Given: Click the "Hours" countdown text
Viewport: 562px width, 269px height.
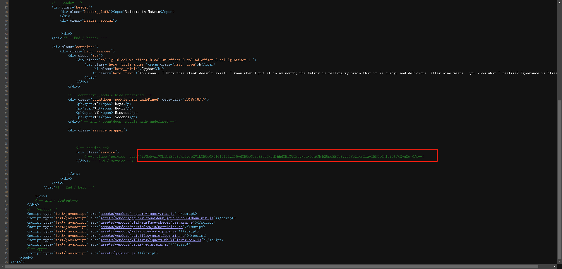Looking at the screenshot, I should [x=120, y=108].
